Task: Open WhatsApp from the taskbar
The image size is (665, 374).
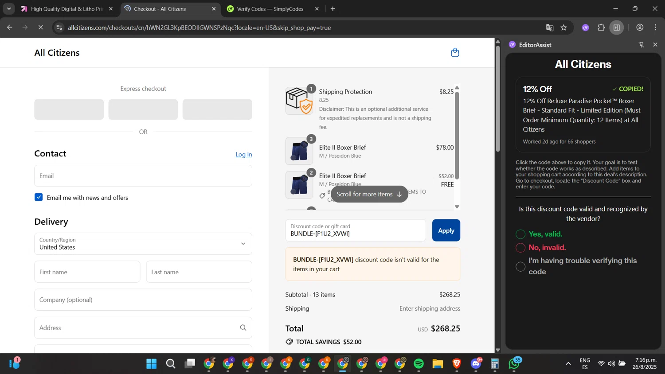Action: (x=514, y=364)
